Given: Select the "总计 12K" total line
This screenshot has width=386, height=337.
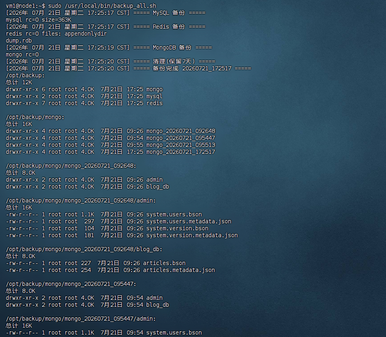Looking at the screenshot, I should pos(19,82).
